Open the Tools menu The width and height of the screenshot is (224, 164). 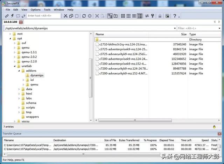[47, 10]
